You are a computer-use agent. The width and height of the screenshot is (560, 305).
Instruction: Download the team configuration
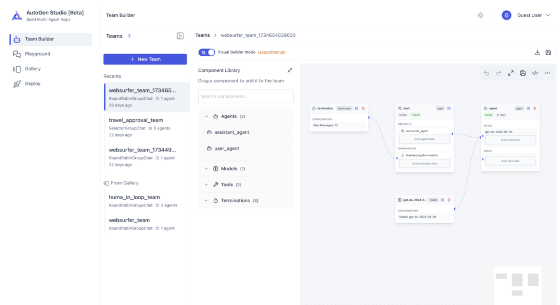pos(537,52)
